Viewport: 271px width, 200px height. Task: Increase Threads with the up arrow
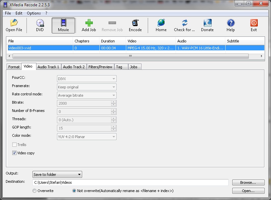[x=114, y=118]
